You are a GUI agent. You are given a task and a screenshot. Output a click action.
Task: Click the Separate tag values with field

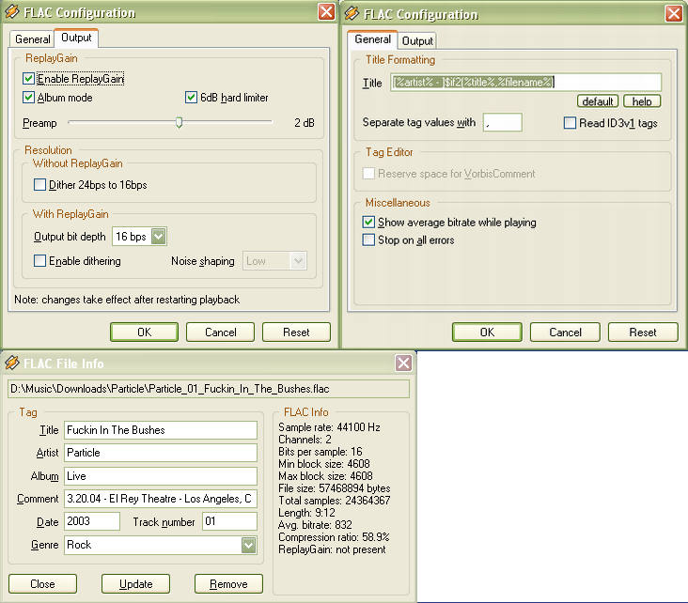point(503,122)
